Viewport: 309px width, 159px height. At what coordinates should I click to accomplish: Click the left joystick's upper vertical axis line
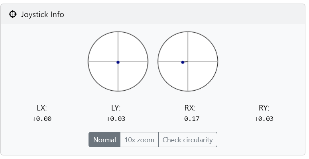tap(118, 47)
